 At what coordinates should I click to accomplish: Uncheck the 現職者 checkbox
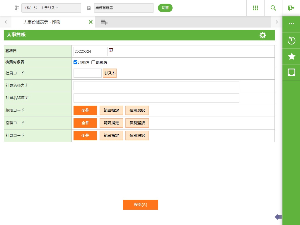click(75, 62)
